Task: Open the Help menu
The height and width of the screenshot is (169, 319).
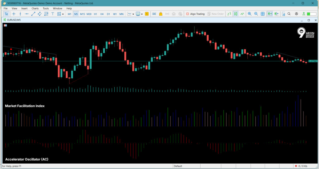Action: pos(69,8)
